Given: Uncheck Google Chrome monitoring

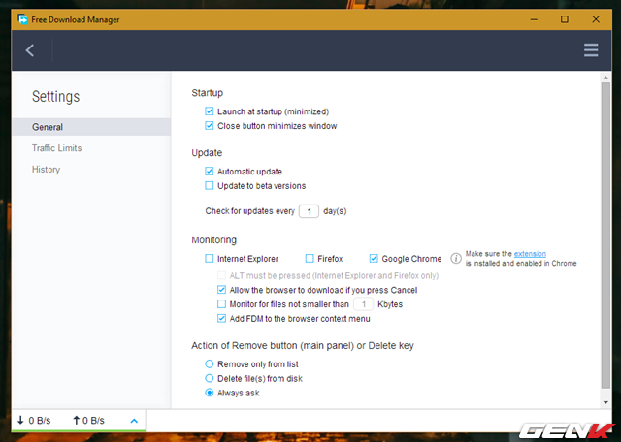Looking at the screenshot, I should (x=374, y=259).
